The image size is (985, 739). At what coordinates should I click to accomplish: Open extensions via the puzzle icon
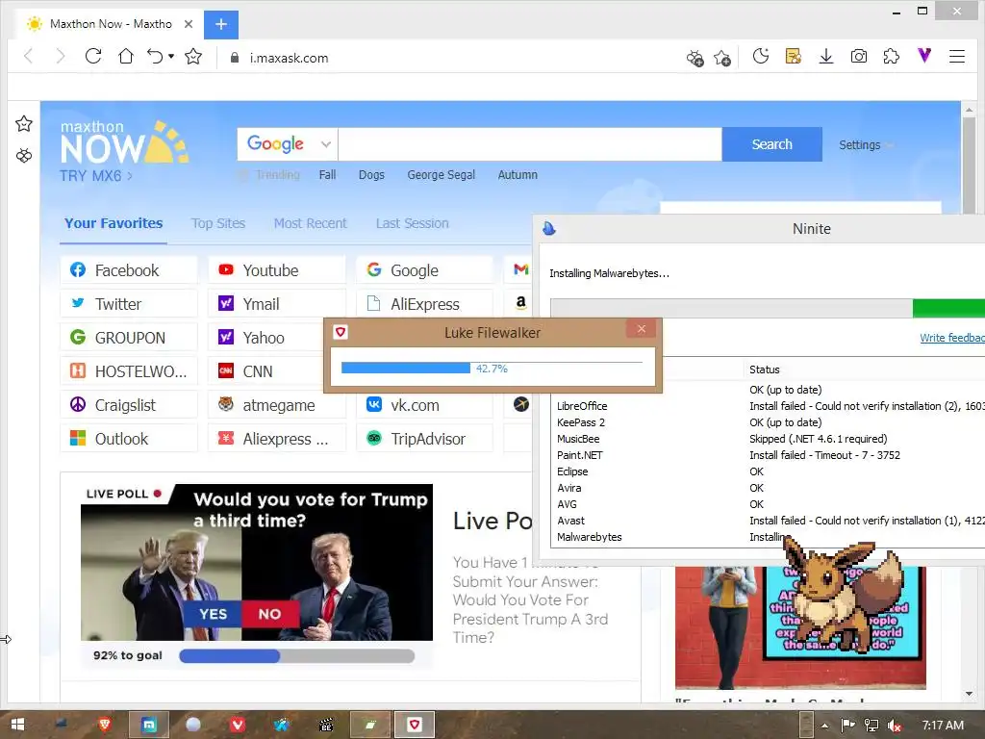(892, 57)
